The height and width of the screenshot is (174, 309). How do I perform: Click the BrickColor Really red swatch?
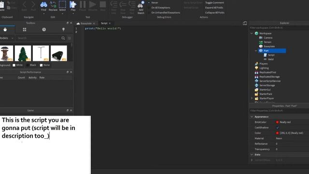coord(277,122)
